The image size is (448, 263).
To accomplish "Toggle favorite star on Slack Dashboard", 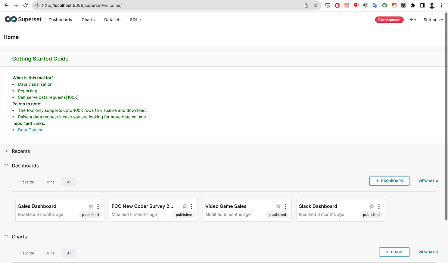I will (x=371, y=206).
